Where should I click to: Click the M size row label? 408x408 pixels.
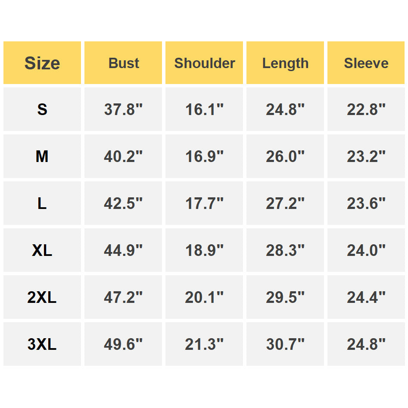42,156
